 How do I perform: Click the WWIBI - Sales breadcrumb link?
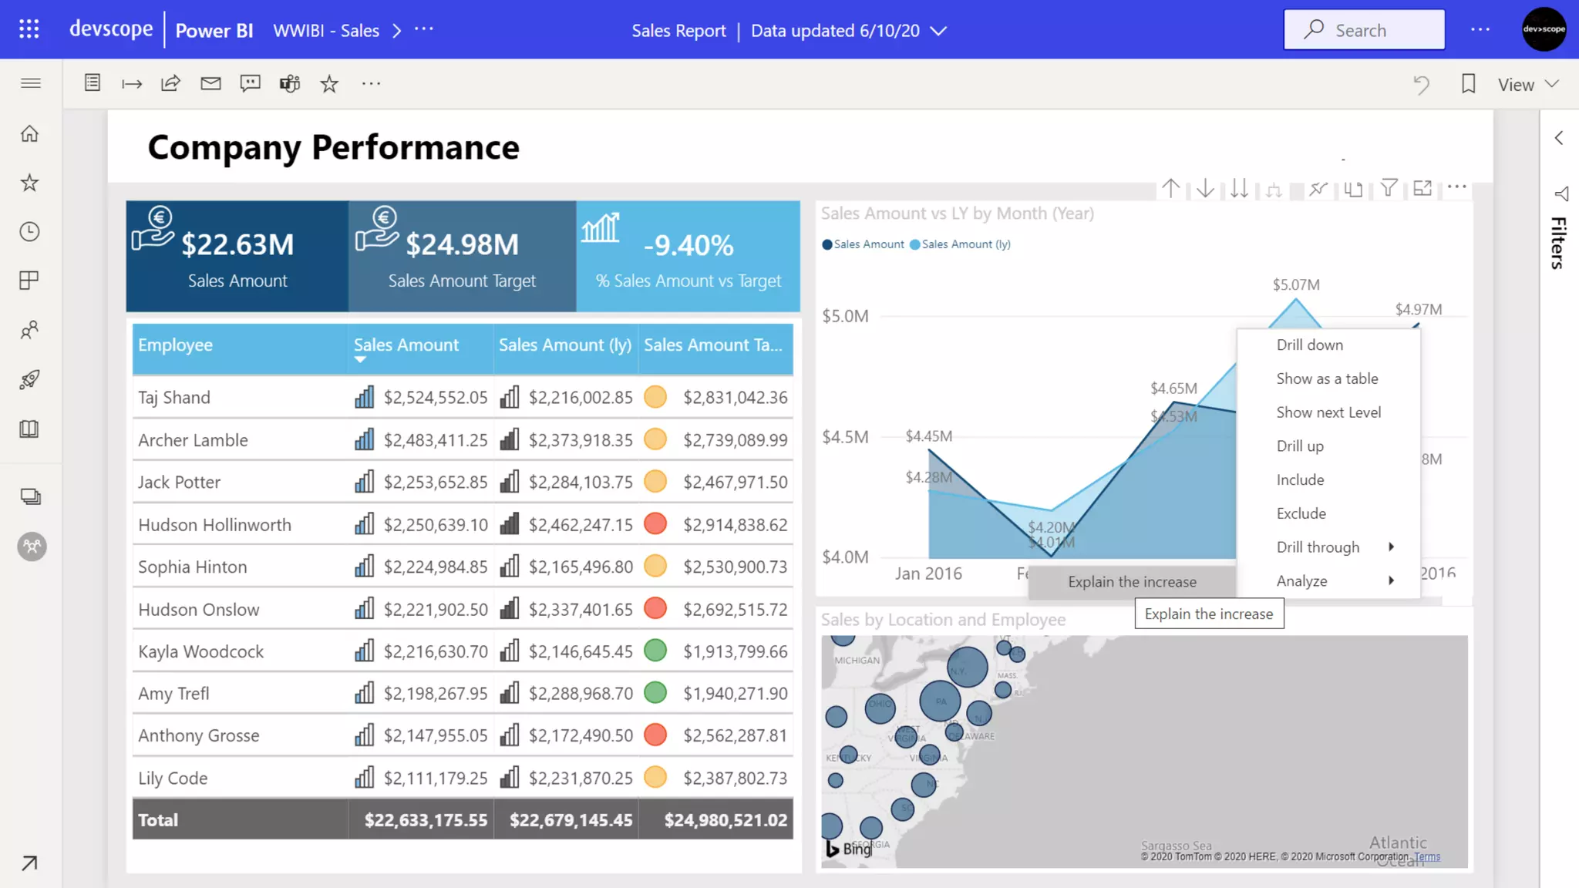tap(326, 31)
